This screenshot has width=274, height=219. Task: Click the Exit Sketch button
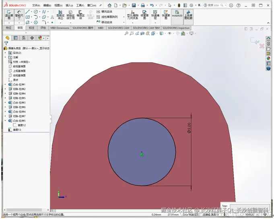tap(9, 15)
